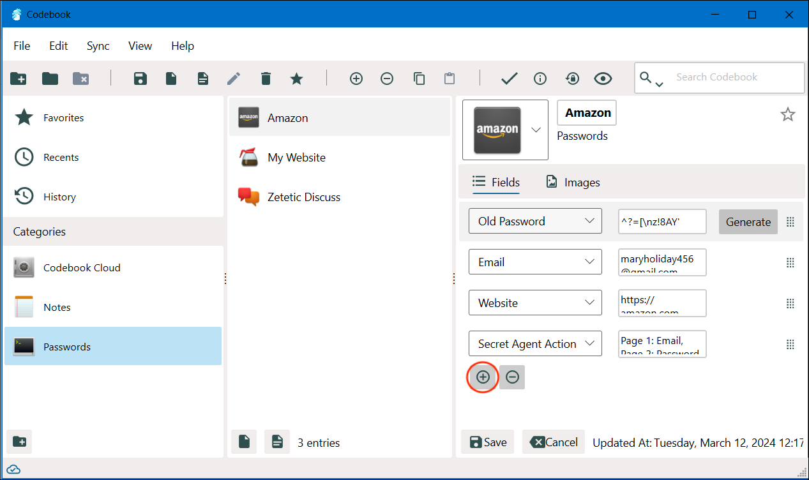Toggle the eye visibility toolbar icon
809x480 pixels.
(603, 79)
